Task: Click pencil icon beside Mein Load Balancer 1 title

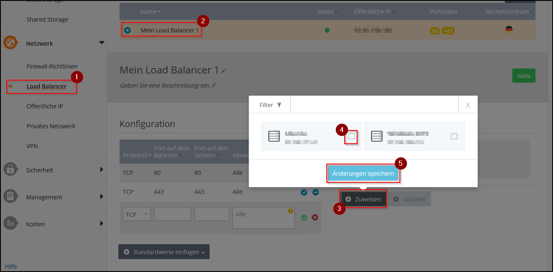Action: 223,71
